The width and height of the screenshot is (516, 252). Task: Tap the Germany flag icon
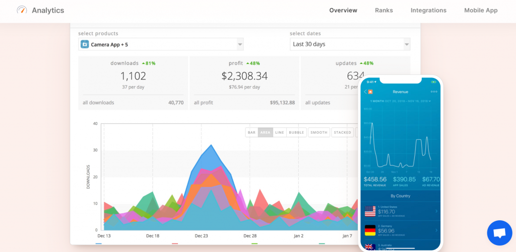(x=370, y=231)
